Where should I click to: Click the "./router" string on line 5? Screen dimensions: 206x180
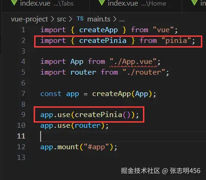pos(144,72)
